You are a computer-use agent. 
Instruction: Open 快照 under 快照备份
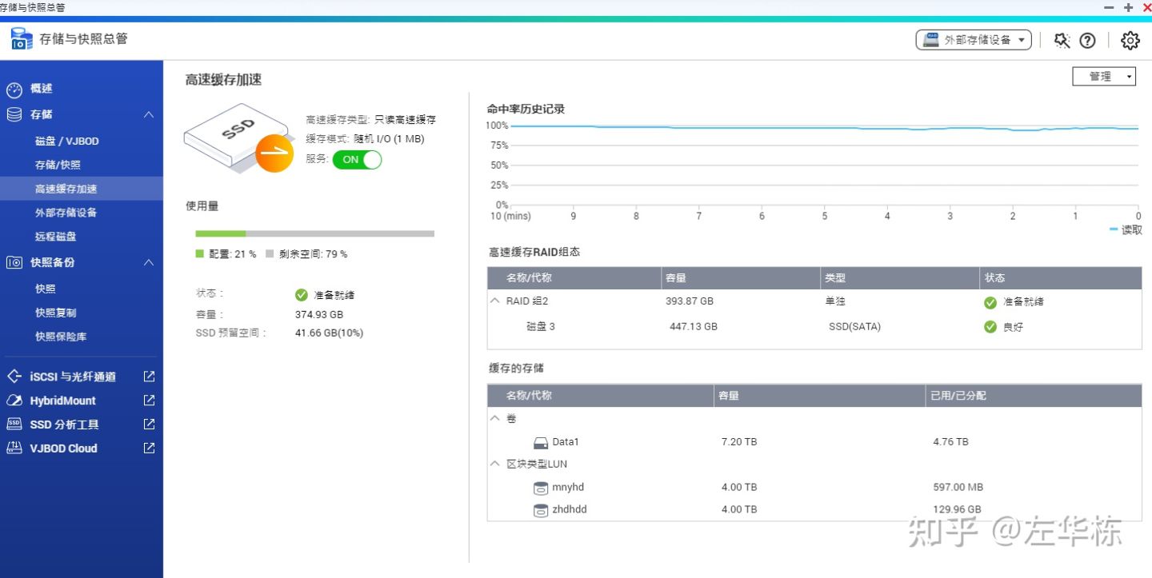pos(46,289)
